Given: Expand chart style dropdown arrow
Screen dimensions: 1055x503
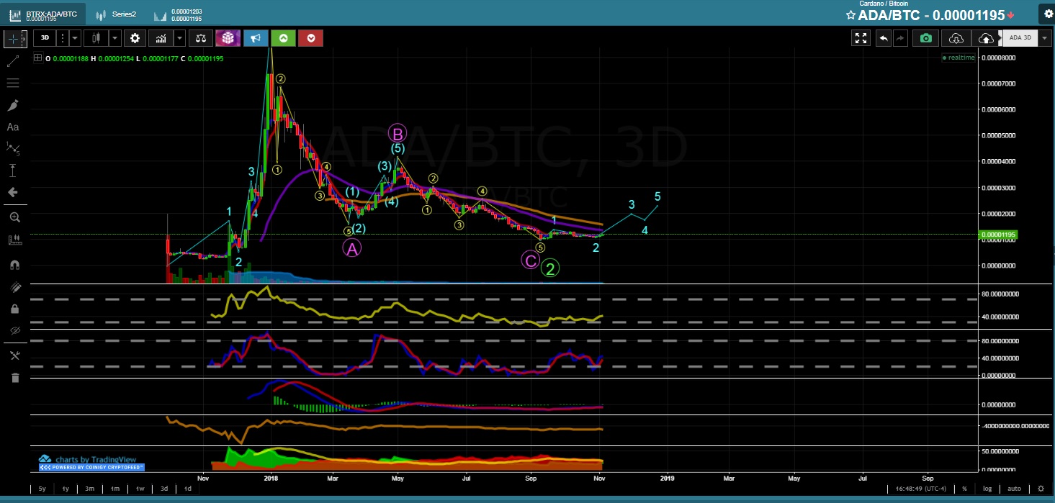Looking at the screenshot, I should 115,38.
